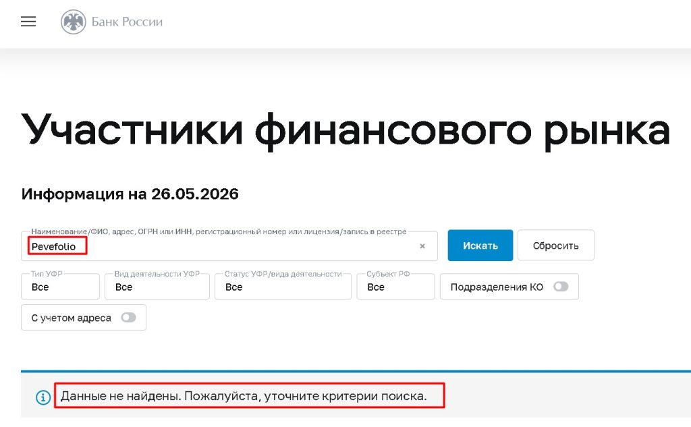Click the Сбросить button
This screenshot has width=691, height=427.
(x=556, y=246)
